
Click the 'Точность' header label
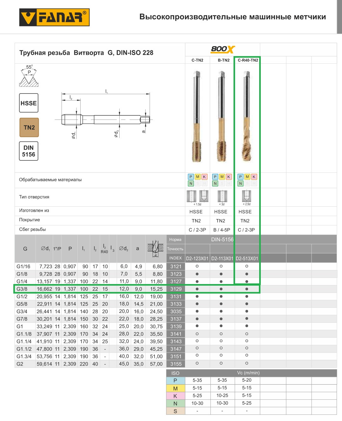(175, 249)
